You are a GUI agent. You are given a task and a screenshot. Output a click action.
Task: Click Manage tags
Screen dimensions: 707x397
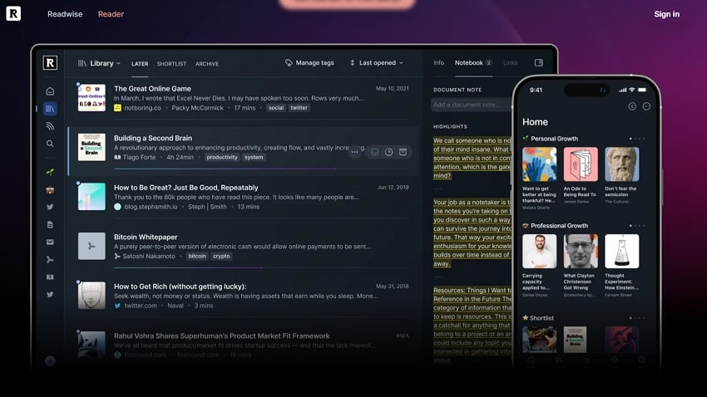309,62
